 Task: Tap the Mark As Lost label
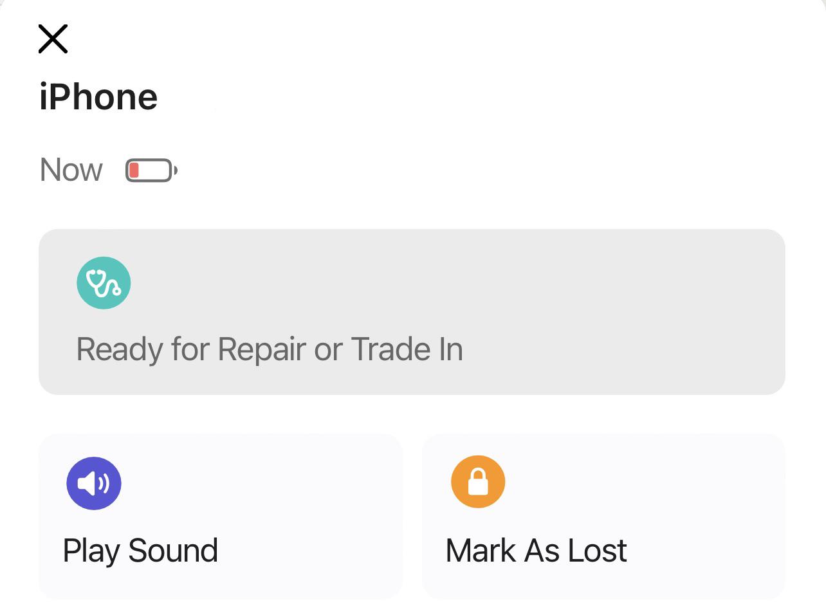click(536, 550)
